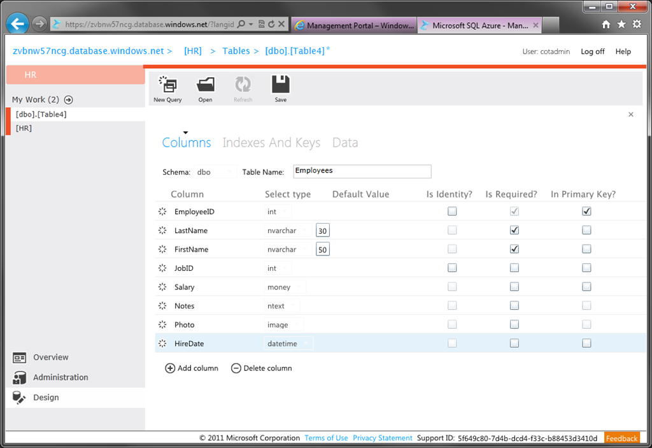Switch to the Data tab
Screen dimensions: 652x448
point(345,143)
